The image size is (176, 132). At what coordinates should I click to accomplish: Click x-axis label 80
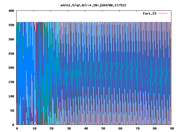pyautogui.click(x=155, y=128)
